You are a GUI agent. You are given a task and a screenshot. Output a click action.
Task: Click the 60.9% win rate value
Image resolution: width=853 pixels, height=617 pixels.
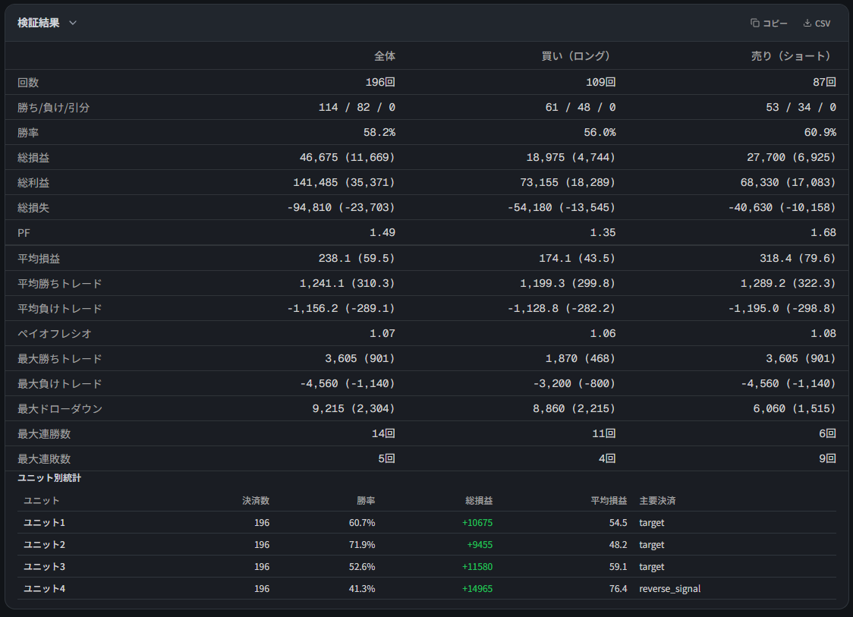tap(820, 132)
